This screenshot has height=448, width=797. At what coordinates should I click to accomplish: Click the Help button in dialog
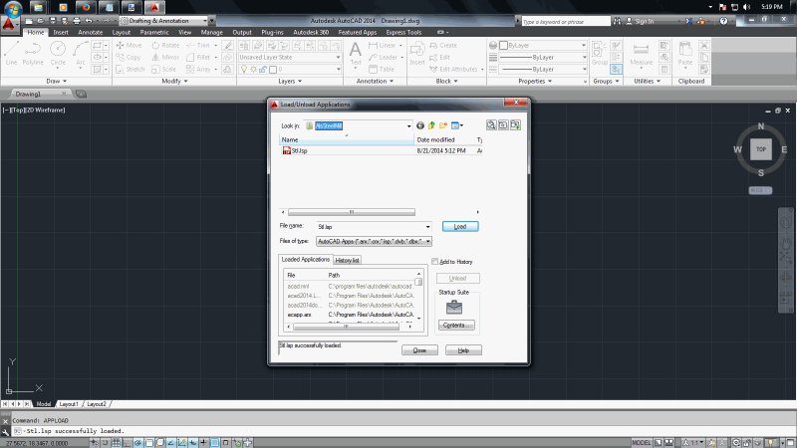(463, 350)
